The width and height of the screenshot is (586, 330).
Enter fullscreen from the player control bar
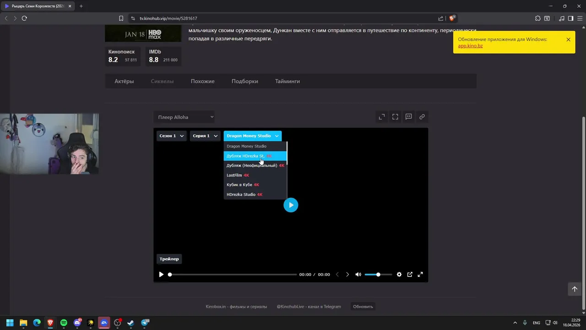(420, 275)
